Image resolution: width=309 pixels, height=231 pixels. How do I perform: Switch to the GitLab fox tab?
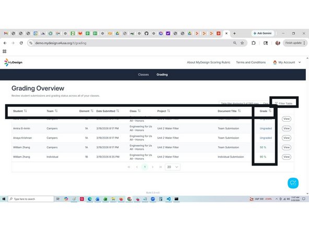[80, 33]
